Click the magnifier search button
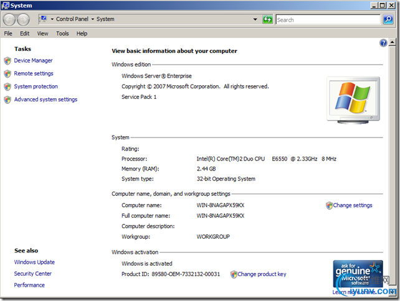Image resolution: width=400 pixels, height=301 pixels. tap(388, 19)
